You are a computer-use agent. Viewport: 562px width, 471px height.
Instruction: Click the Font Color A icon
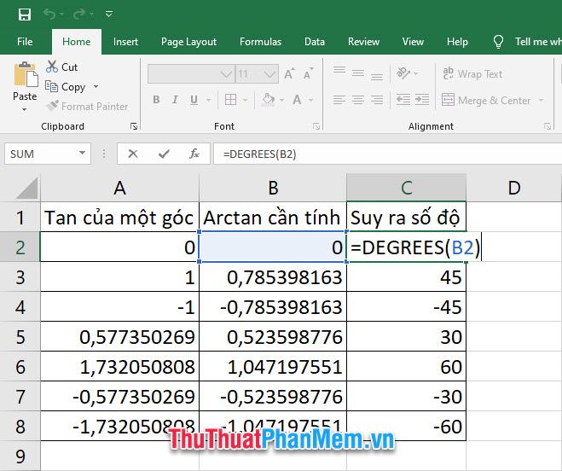pos(297,100)
